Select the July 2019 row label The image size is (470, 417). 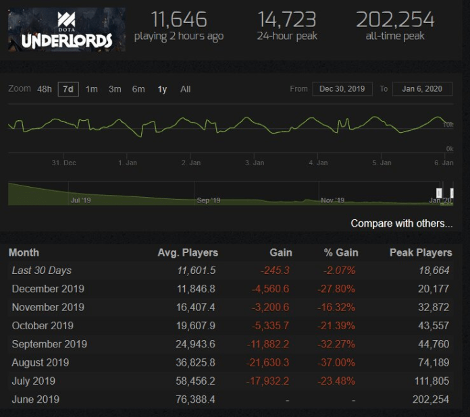tap(34, 381)
